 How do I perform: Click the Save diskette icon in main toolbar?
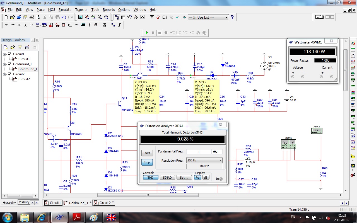(x=25, y=17)
